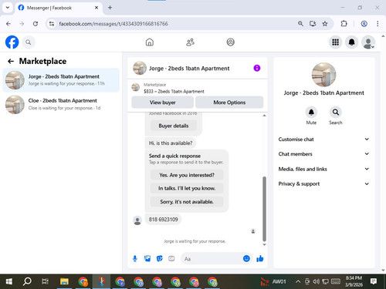386x289 pixels.
Task: Send "Sorry, it's not available." response
Action: click(x=187, y=202)
